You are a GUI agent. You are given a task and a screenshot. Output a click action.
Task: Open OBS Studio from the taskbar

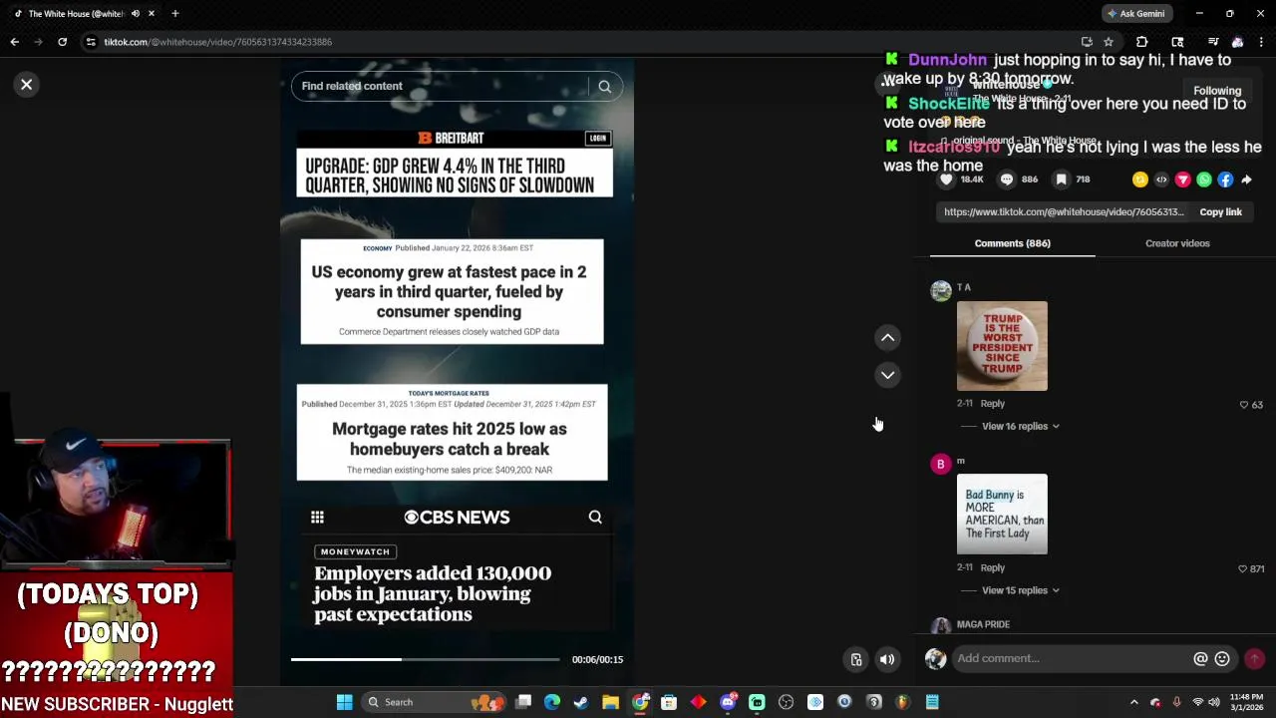[x=786, y=702]
